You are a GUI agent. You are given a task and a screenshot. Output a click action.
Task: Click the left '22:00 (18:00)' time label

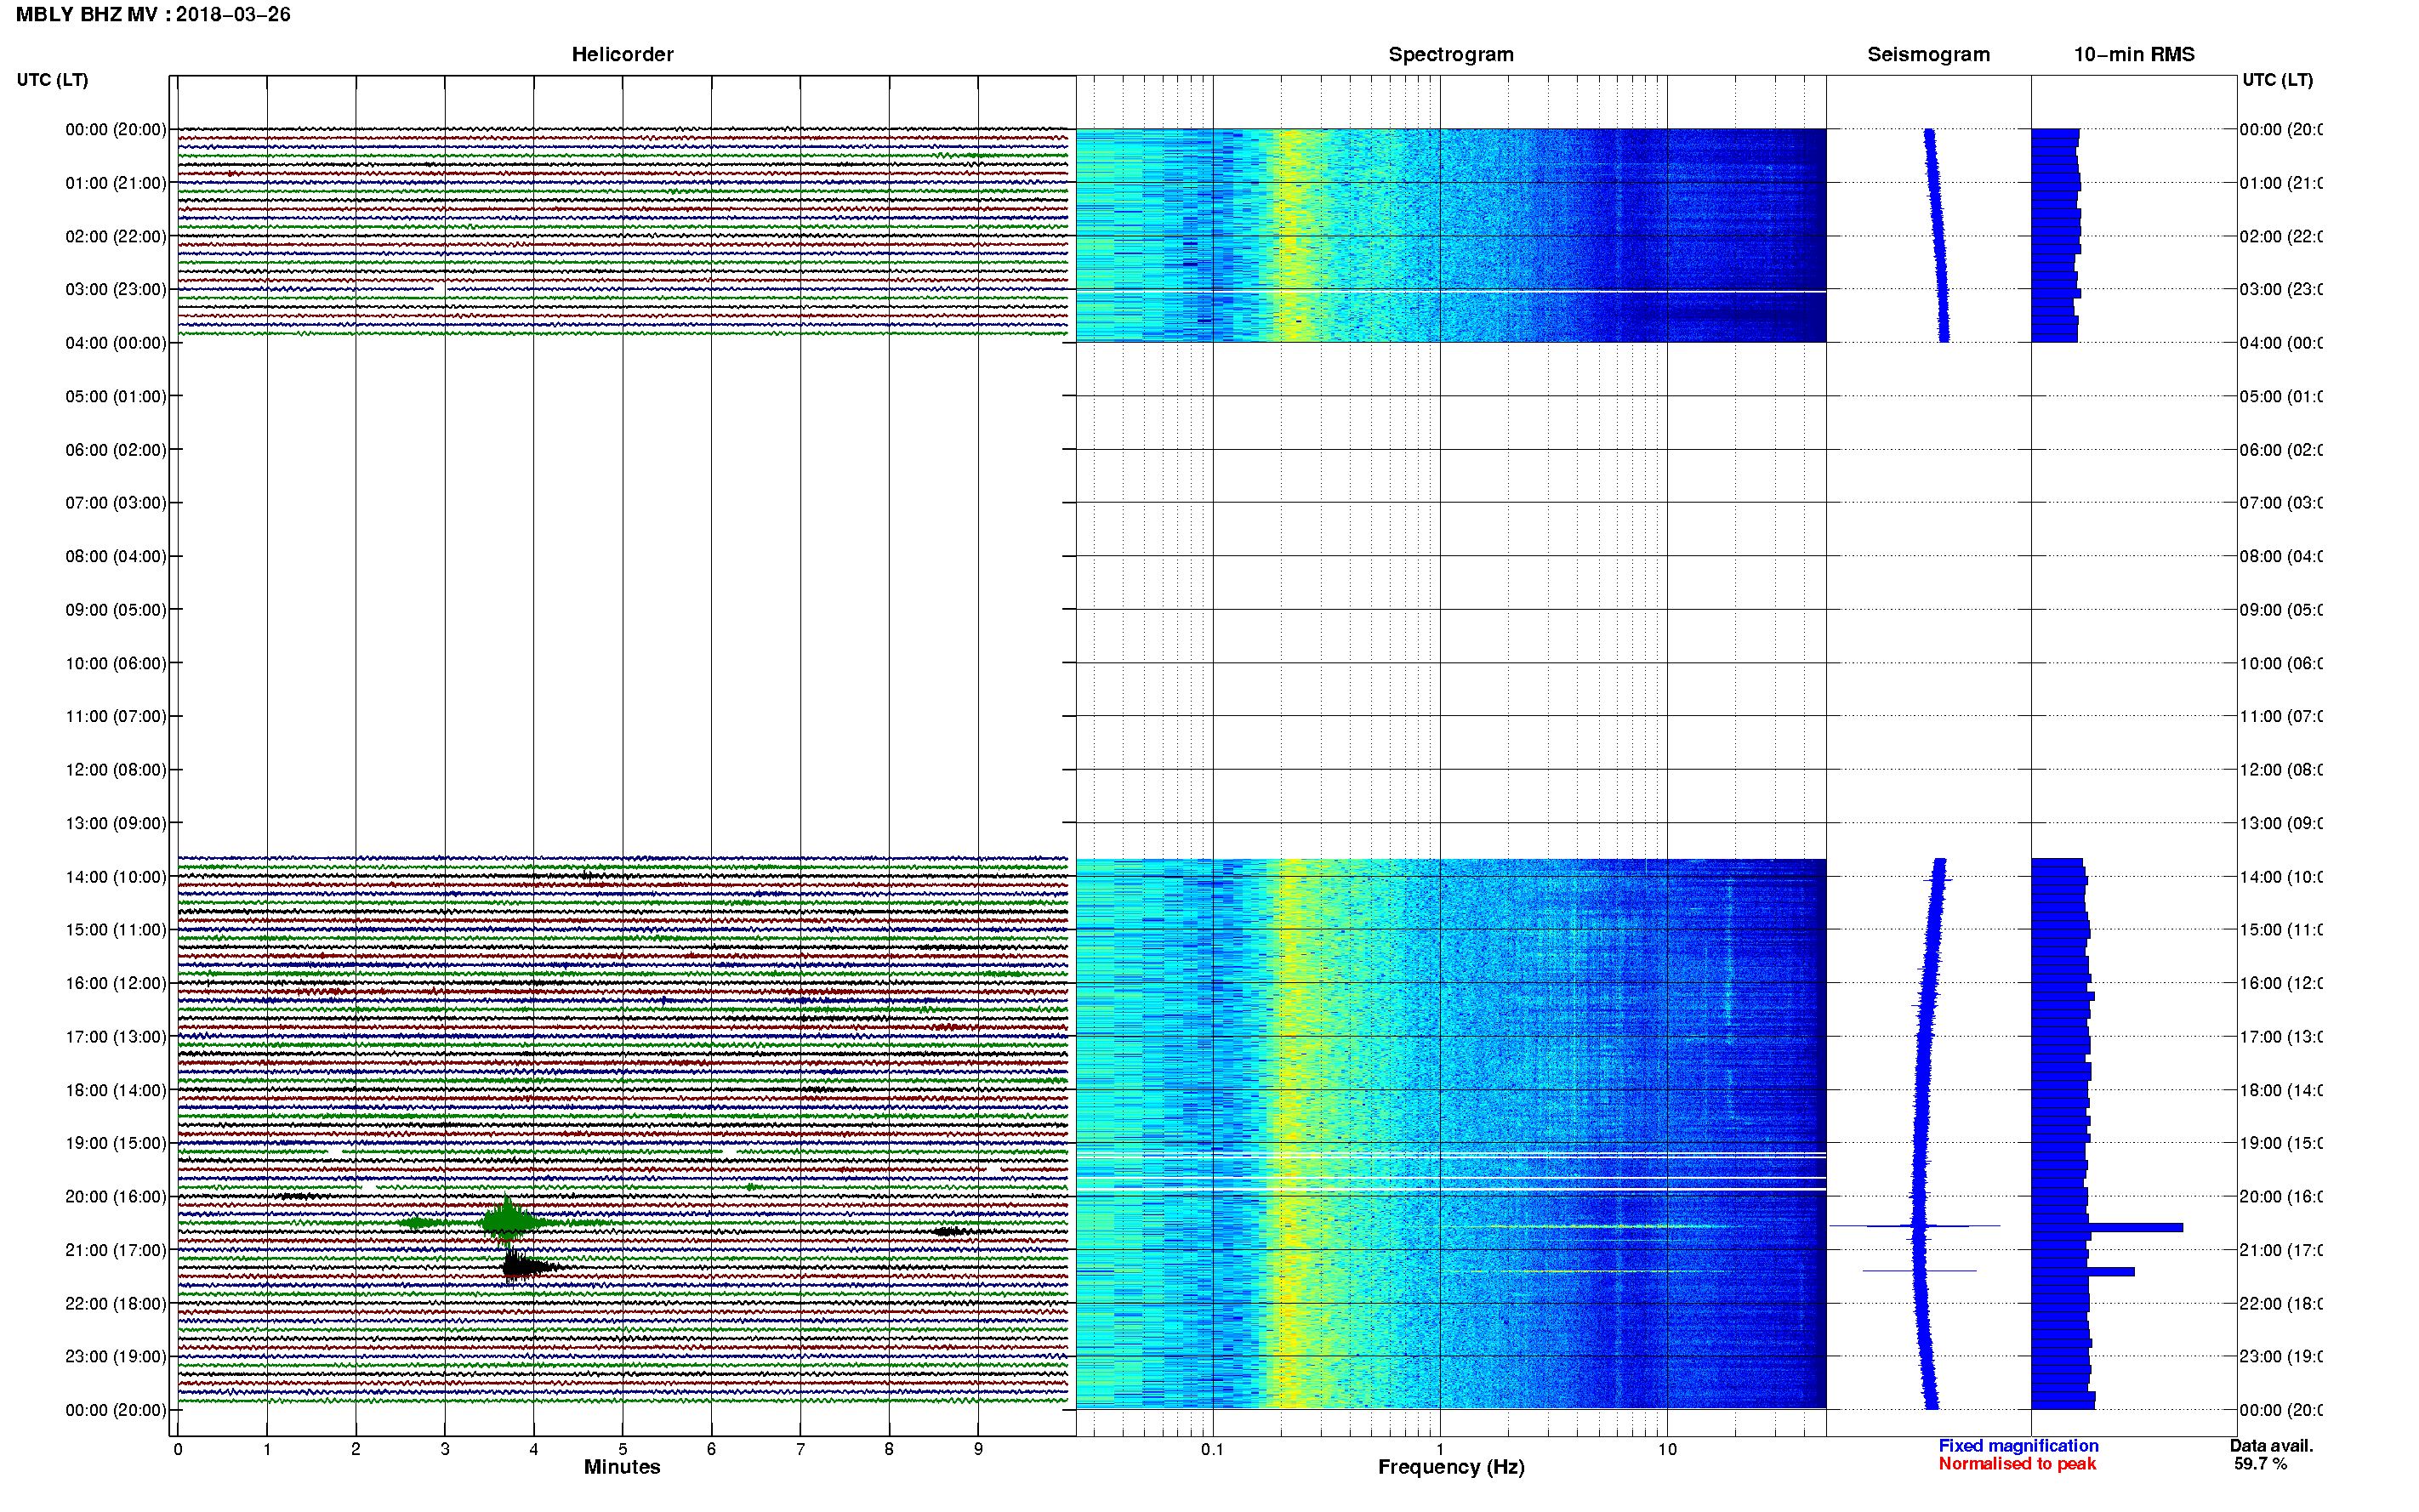click(x=116, y=1304)
